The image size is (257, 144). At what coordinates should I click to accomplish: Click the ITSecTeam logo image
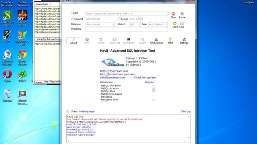pos(112,62)
